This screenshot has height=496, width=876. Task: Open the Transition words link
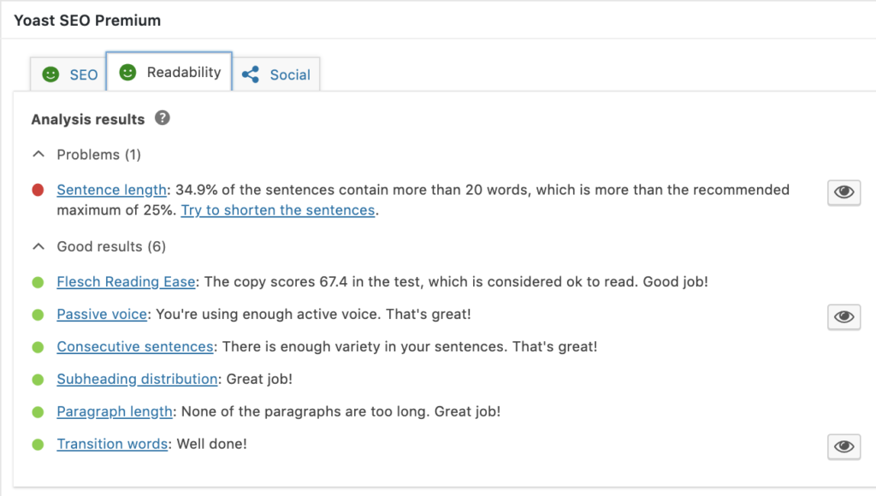(112, 444)
